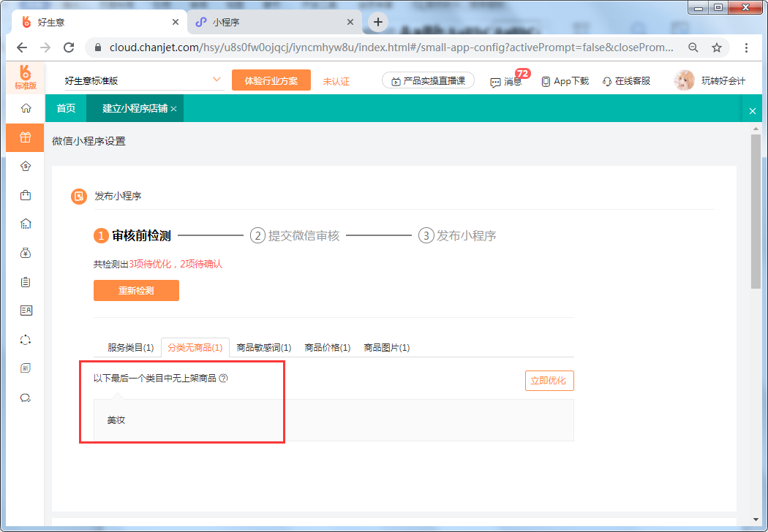
Task: Select the 商品敏感词(1) tab
Action: (x=264, y=348)
